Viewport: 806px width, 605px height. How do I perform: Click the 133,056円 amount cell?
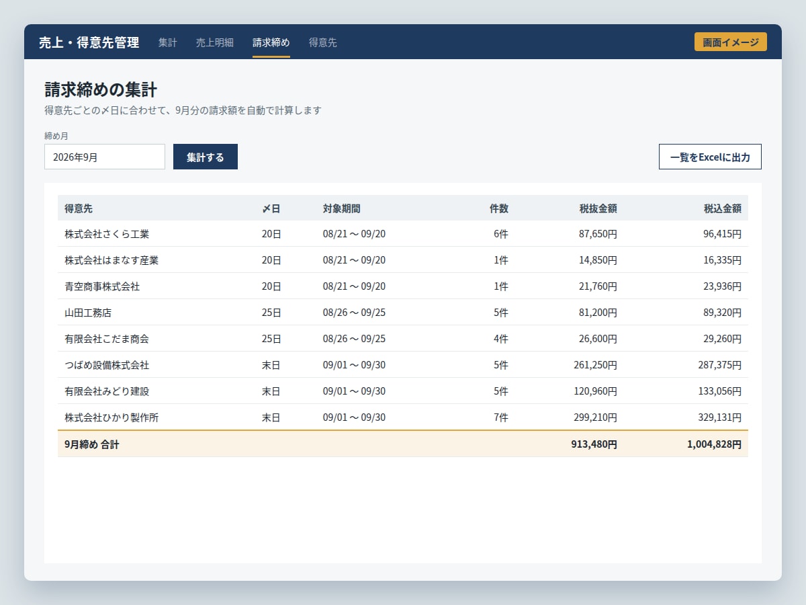[720, 391]
